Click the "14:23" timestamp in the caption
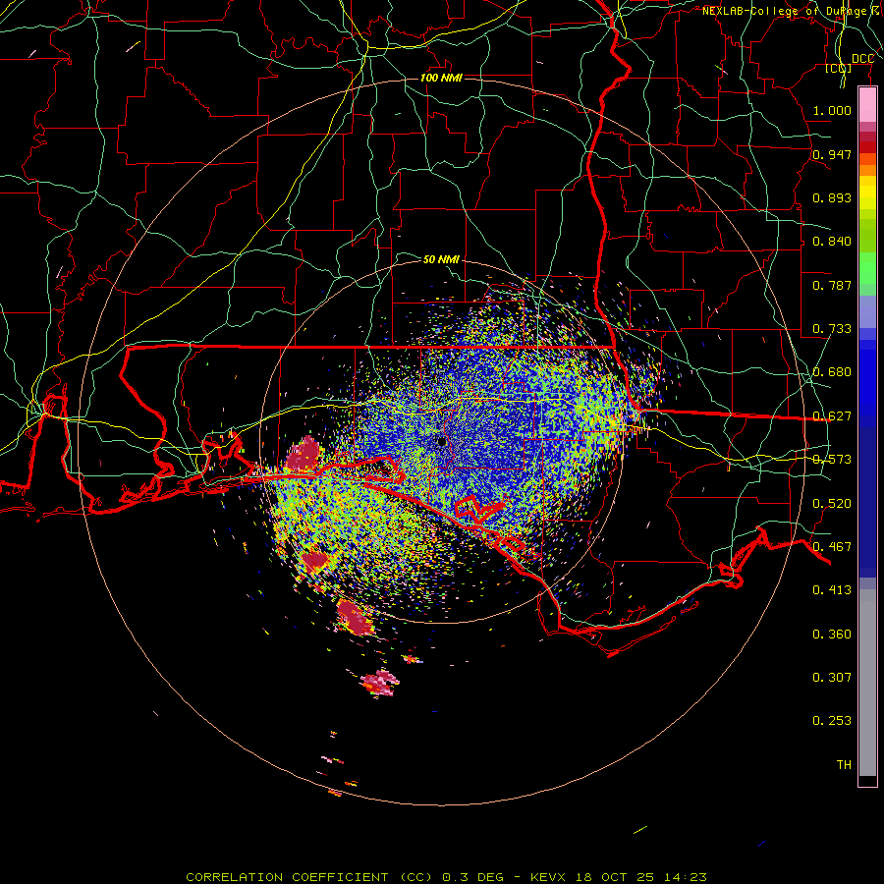This screenshot has width=884, height=884. (685, 877)
